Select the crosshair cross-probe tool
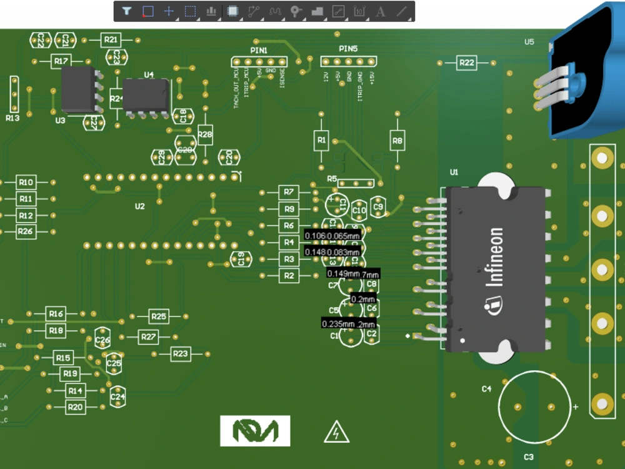The width and height of the screenshot is (625, 469). tap(169, 10)
